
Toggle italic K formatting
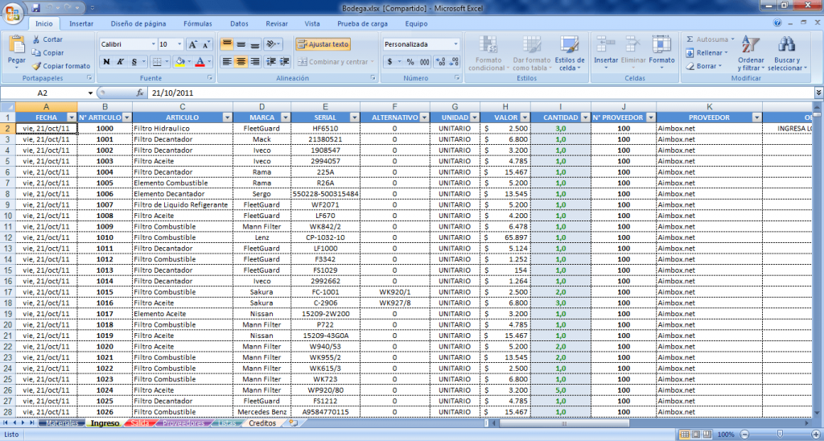(121, 61)
